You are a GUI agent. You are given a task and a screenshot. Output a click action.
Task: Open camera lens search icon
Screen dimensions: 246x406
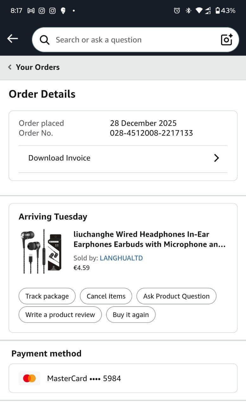pyautogui.click(x=226, y=40)
